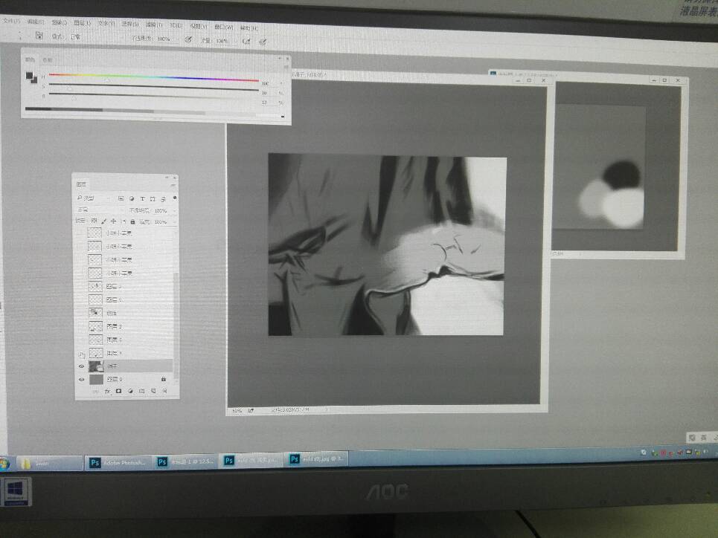The height and width of the screenshot is (538, 718).
Task: Delete layer trash icon
Action: (x=164, y=392)
